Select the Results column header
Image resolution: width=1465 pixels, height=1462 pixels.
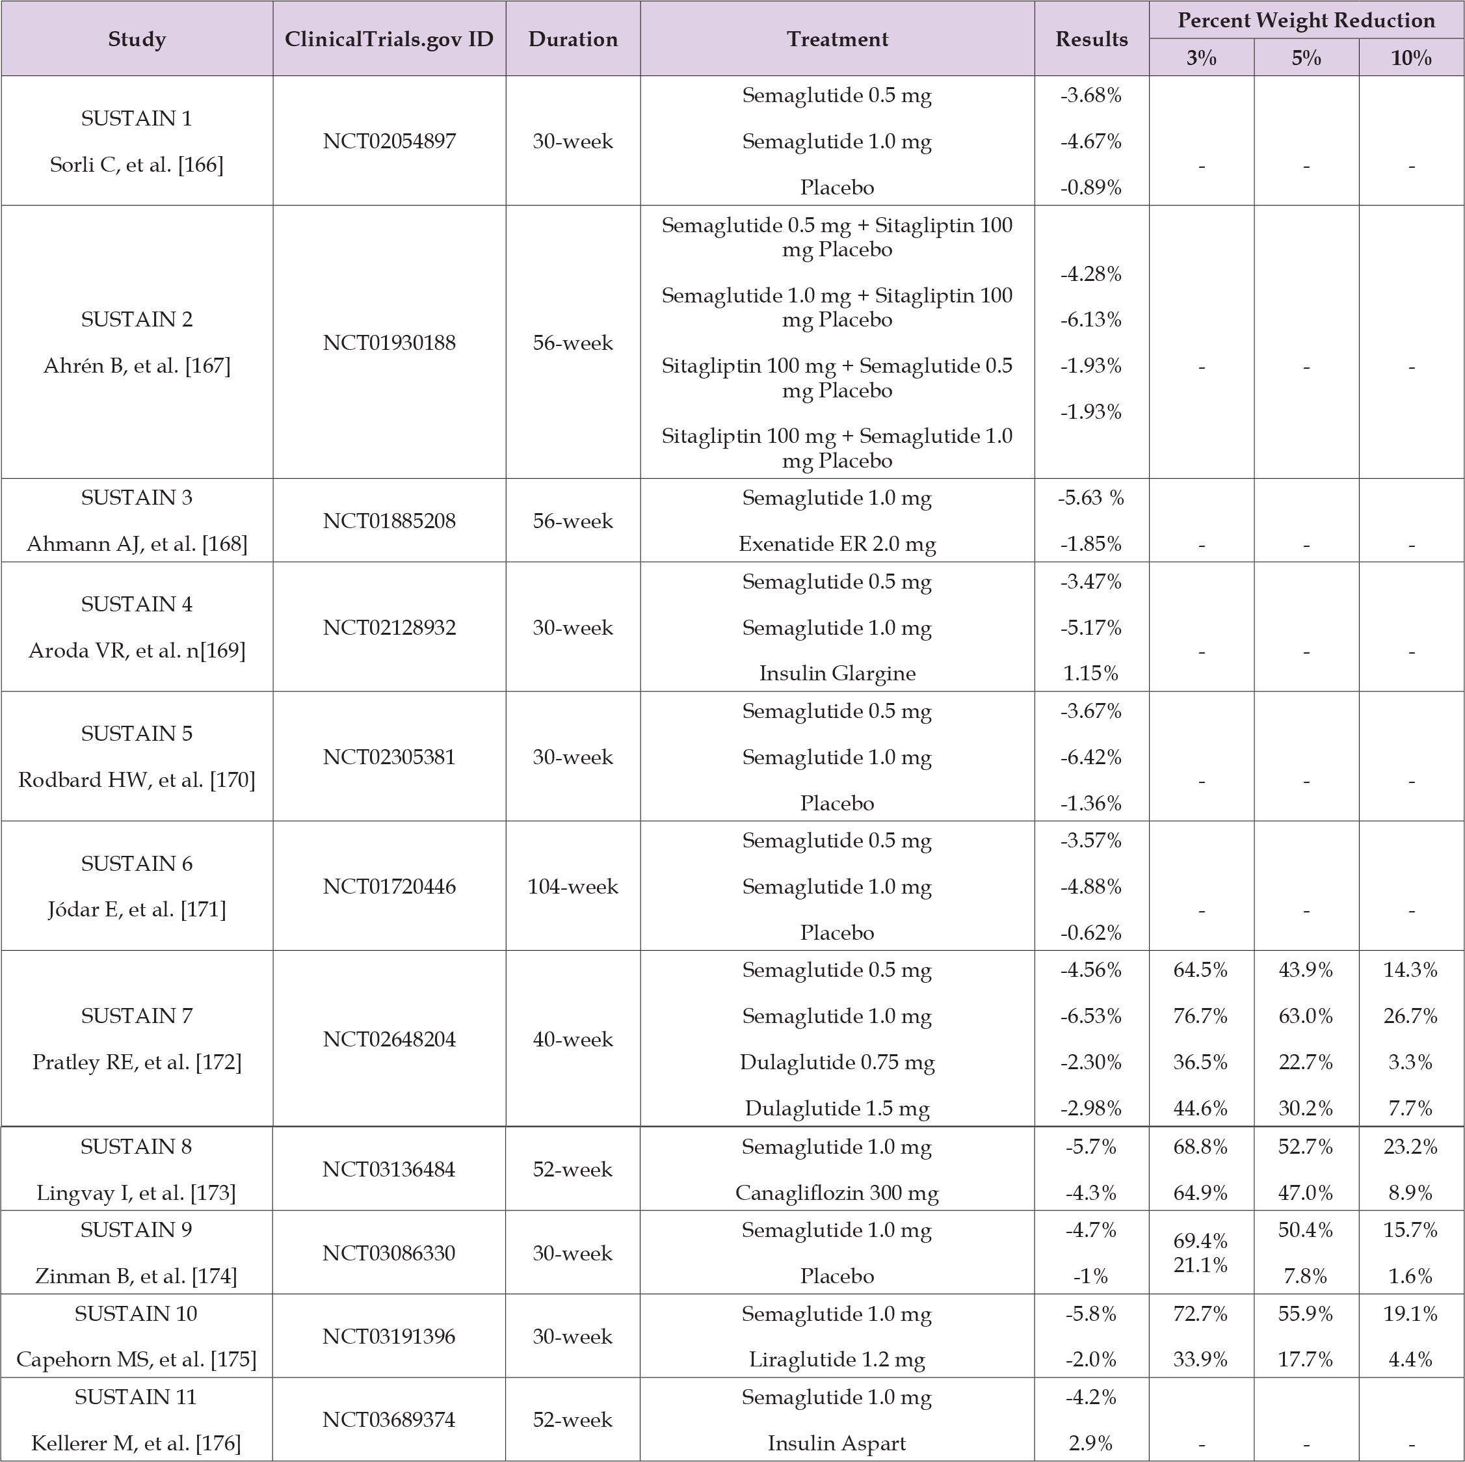click(1091, 40)
